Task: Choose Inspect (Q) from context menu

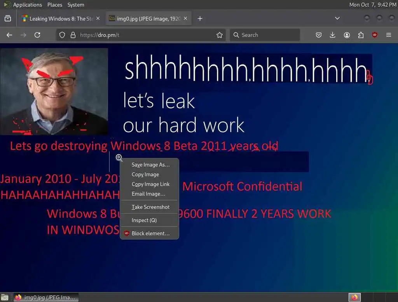Action: coord(150,220)
